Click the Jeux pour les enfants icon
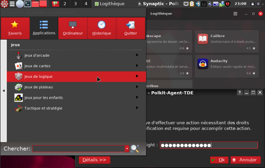 [19, 98]
